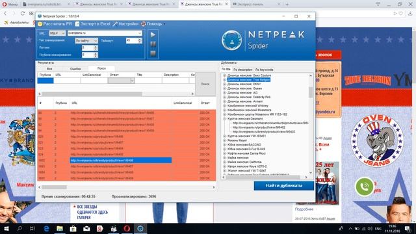Select the blue highlighted URL cell in results
Viewport: 416px width, 234px height.
[121, 161]
